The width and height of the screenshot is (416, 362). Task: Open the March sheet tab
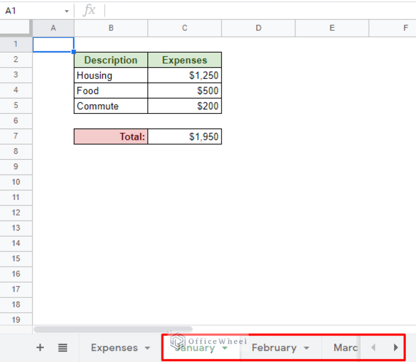345,348
